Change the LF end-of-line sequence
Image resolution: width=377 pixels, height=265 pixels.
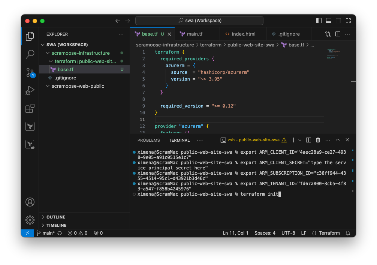coord(304,233)
